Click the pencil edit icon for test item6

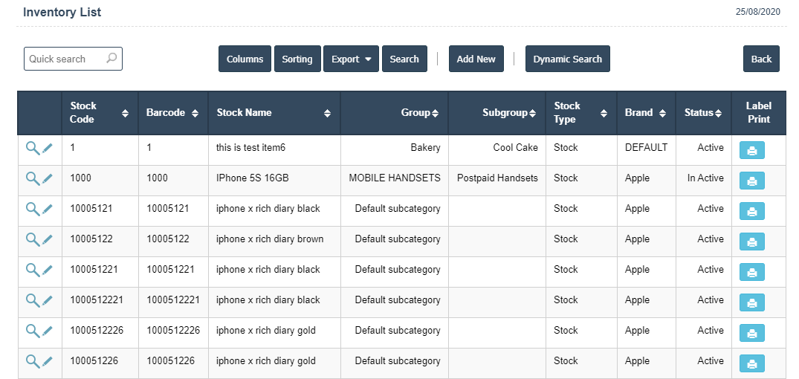point(48,148)
